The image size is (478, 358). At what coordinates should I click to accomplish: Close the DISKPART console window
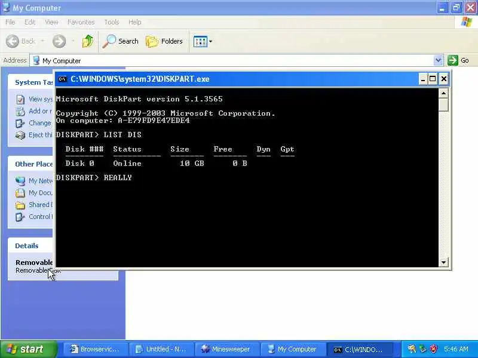tap(444, 79)
